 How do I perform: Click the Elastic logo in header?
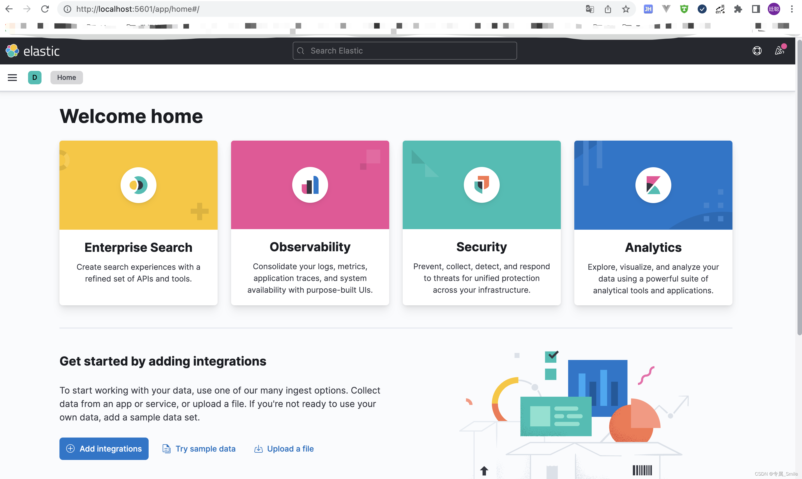point(33,51)
